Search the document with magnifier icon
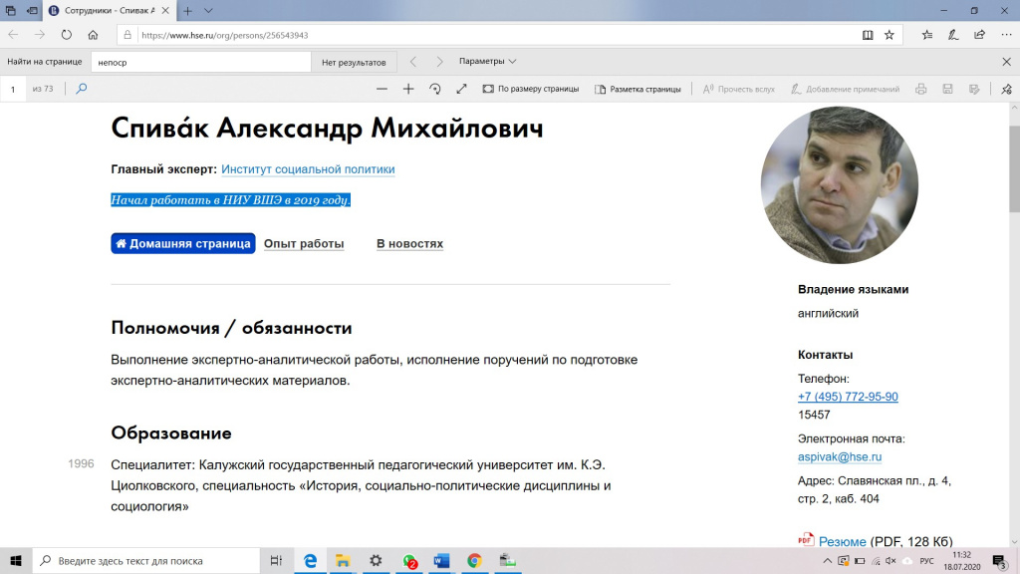Viewport: 1020px width, 574px height. click(x=82, y=89)
